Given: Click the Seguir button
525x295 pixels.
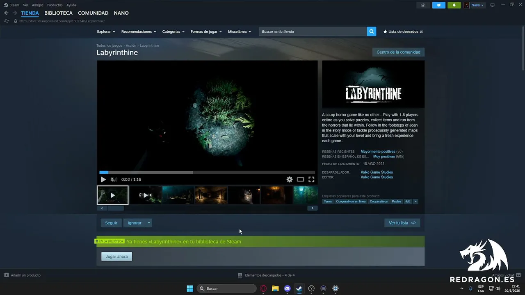Looking at the screenshot, I should (x=111, y=223).
